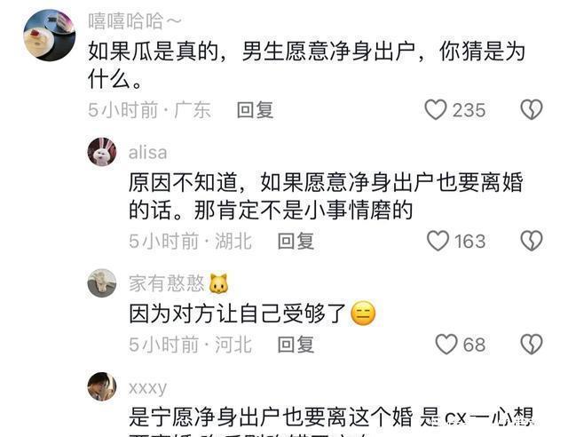
Task: Open alisa's rabbit avatar
Action: point(102,152)
